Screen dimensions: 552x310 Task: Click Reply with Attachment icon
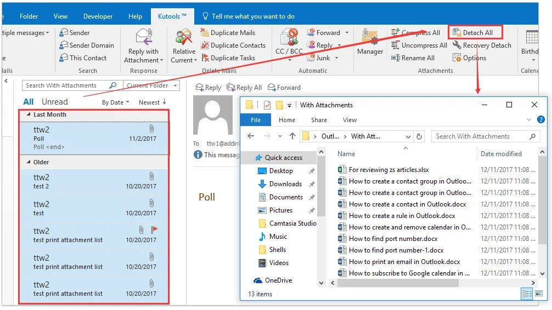(144, 37)
